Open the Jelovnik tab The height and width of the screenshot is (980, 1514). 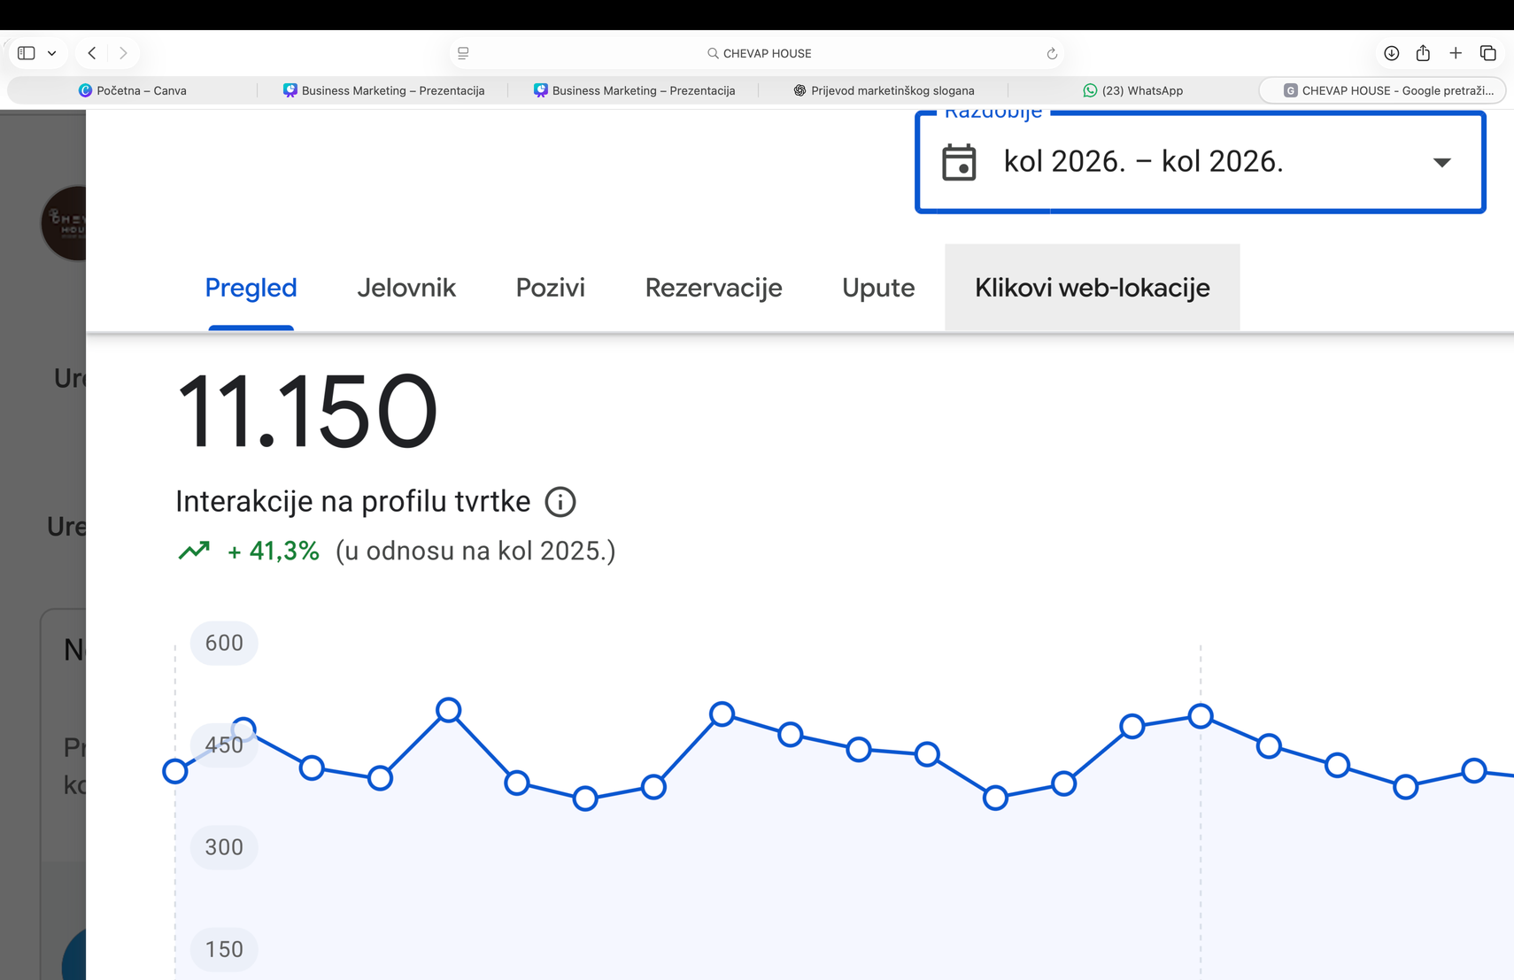406,288
